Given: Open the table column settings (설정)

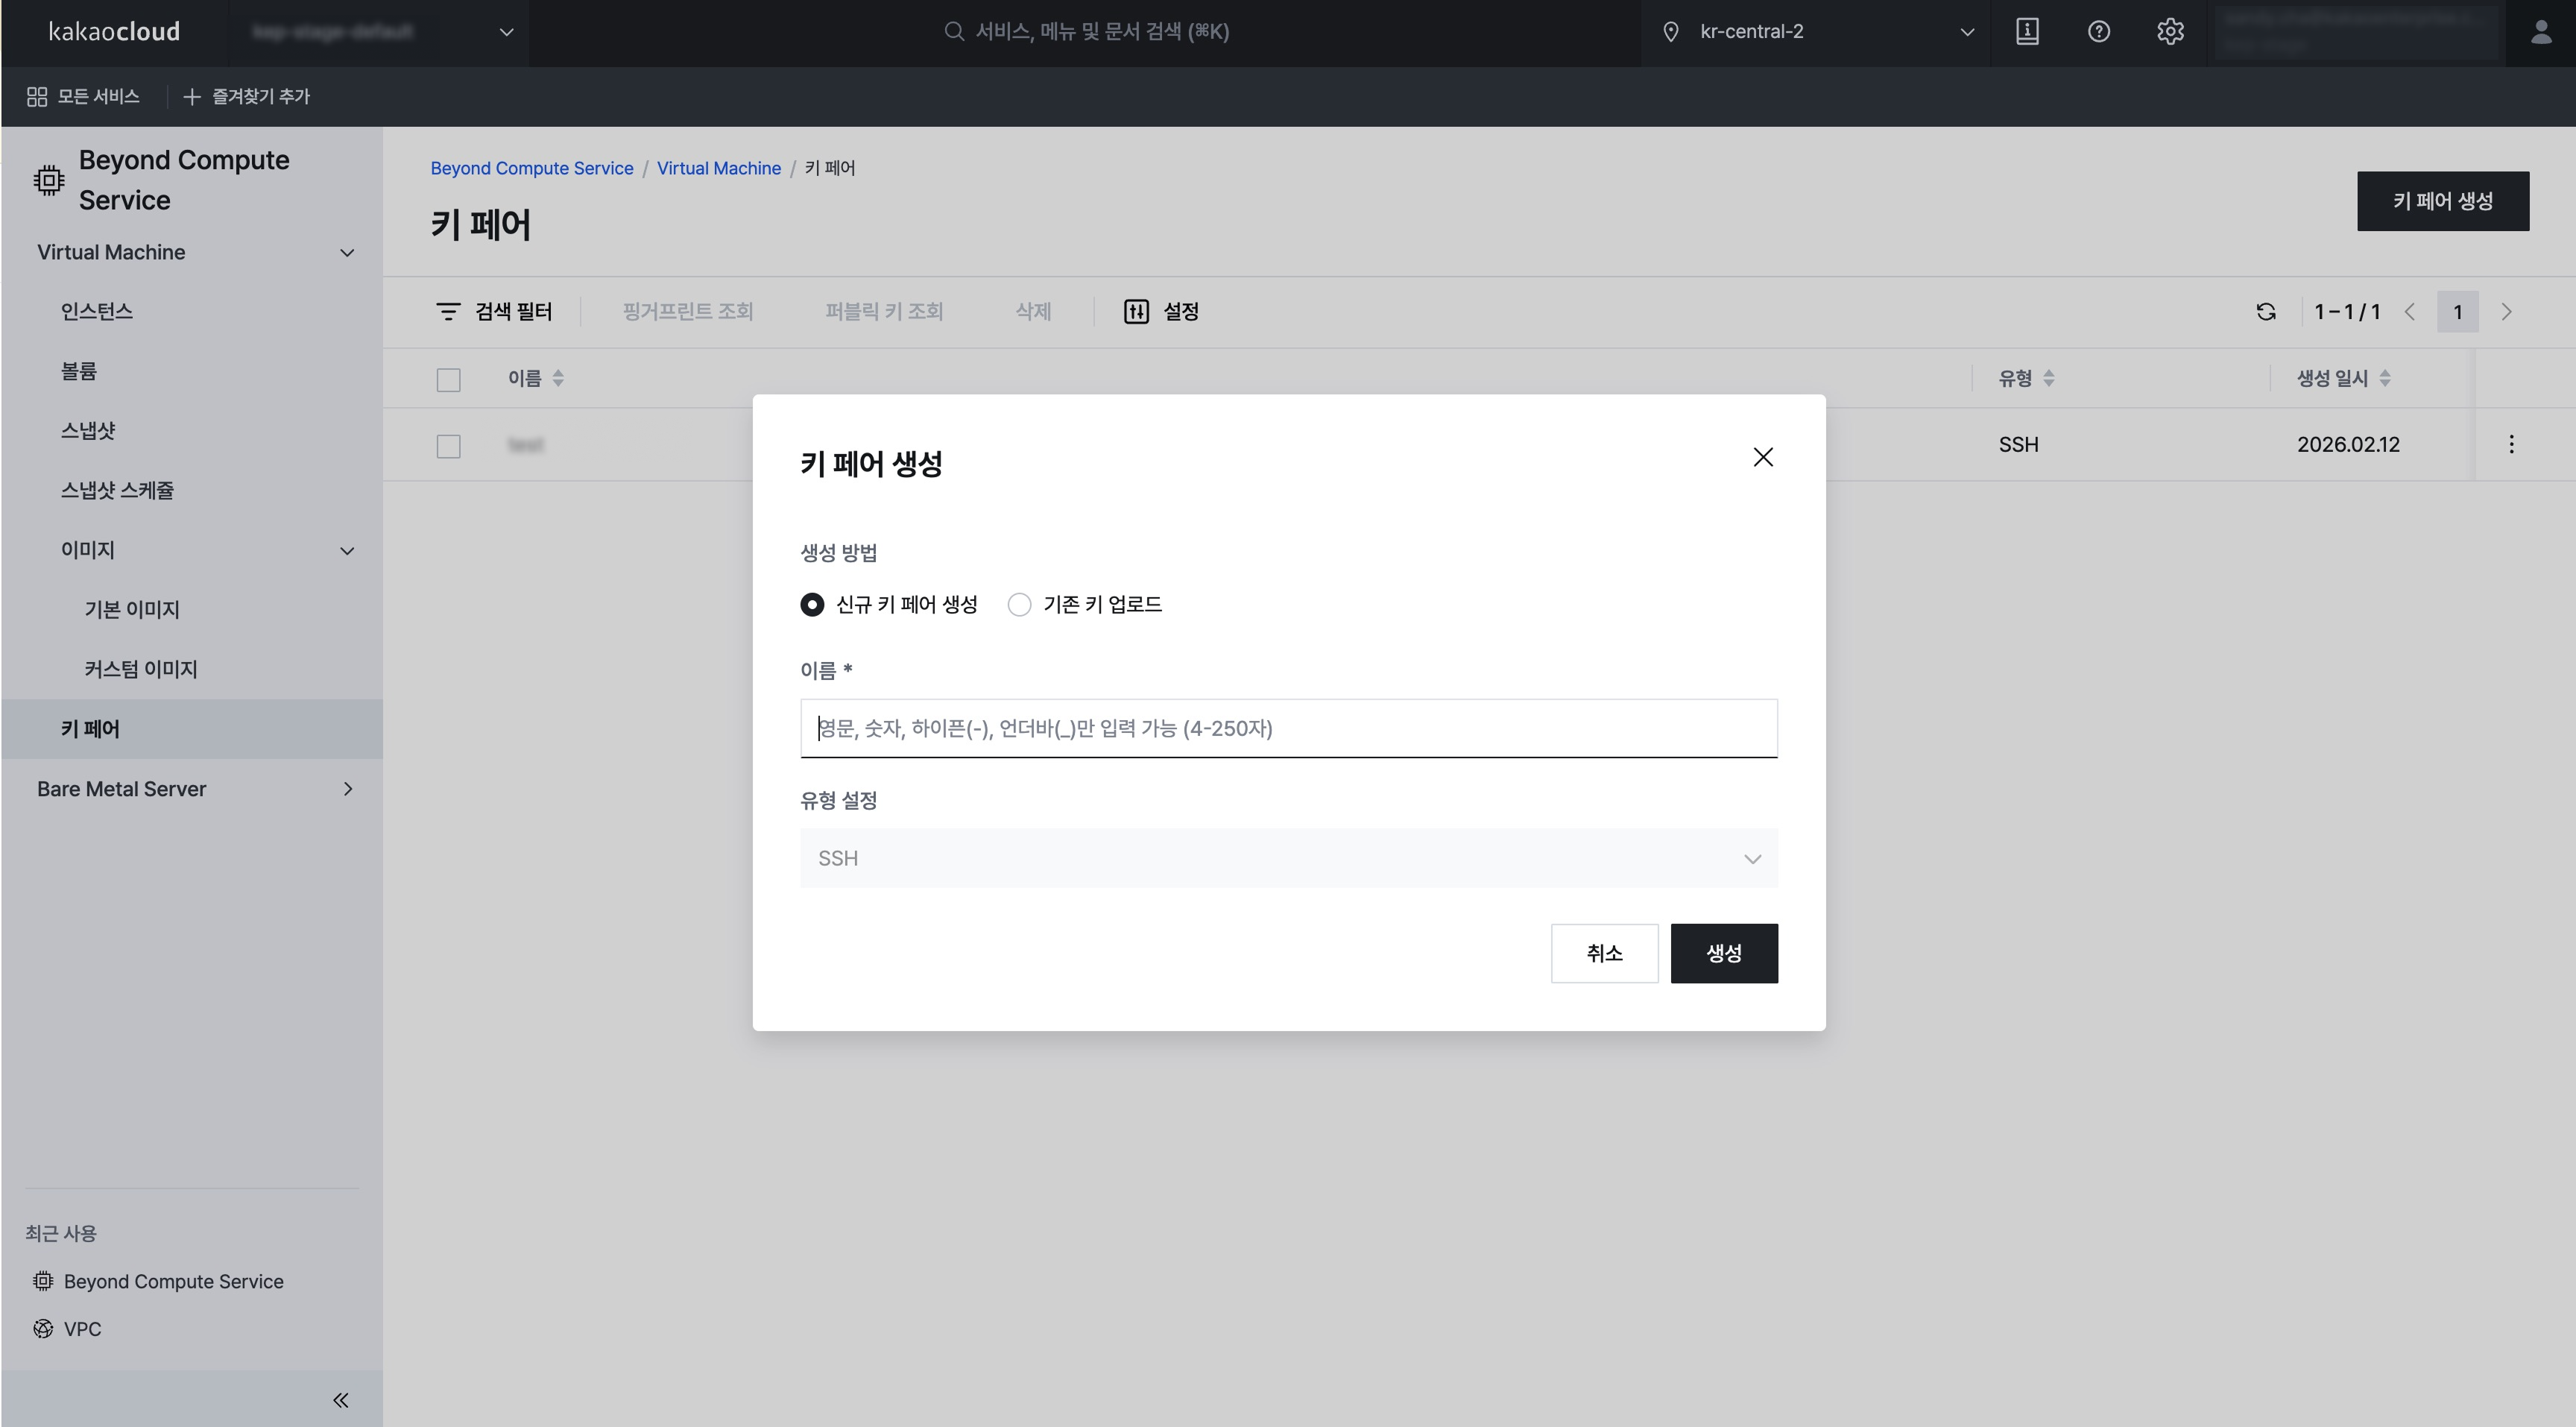Looking at the screenshot, I should (1161, 311).
